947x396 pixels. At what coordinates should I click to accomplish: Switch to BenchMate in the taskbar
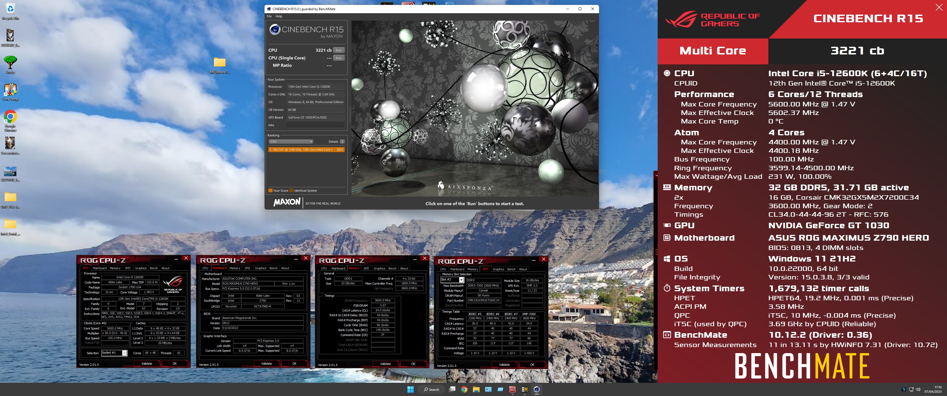tap(525, 389)
